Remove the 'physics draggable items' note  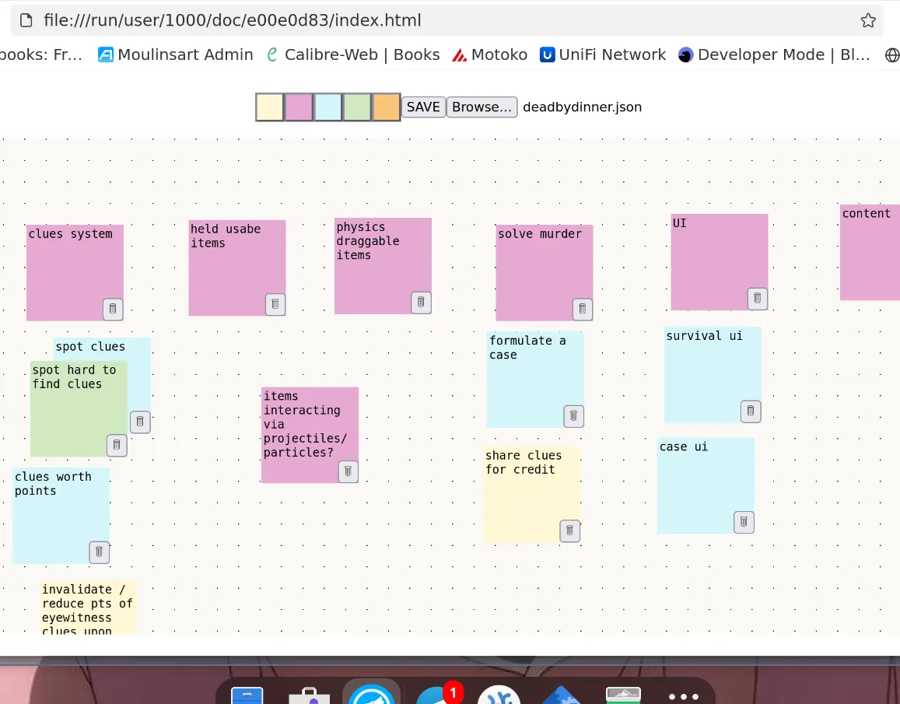(421, 302)
